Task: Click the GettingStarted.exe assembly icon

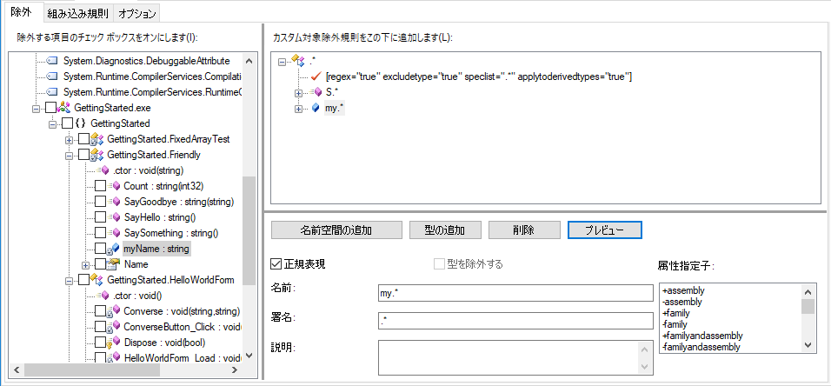Action: pyautogui.click(x=63, y=108)
